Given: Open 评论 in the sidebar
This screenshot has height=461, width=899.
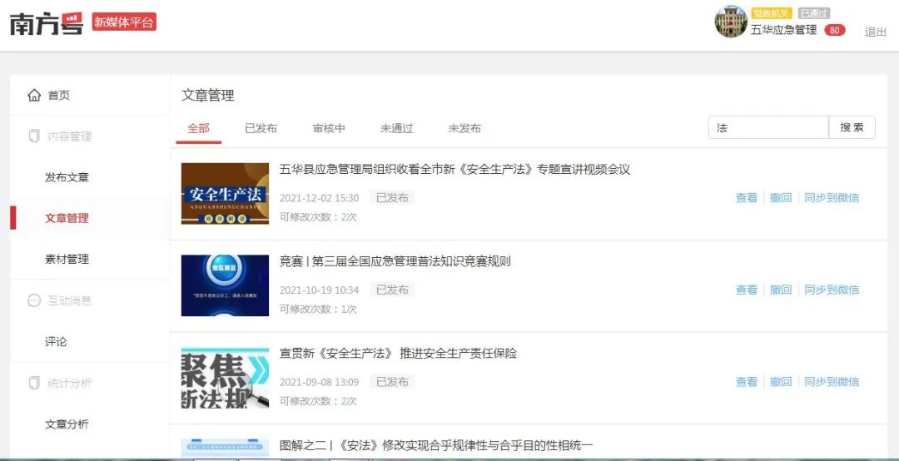Looking at the screenshot, I should pos(57,342).
